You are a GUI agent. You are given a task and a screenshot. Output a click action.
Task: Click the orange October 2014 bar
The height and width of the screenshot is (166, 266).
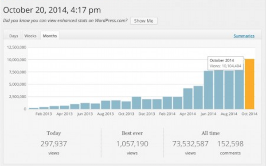(250, 84)
